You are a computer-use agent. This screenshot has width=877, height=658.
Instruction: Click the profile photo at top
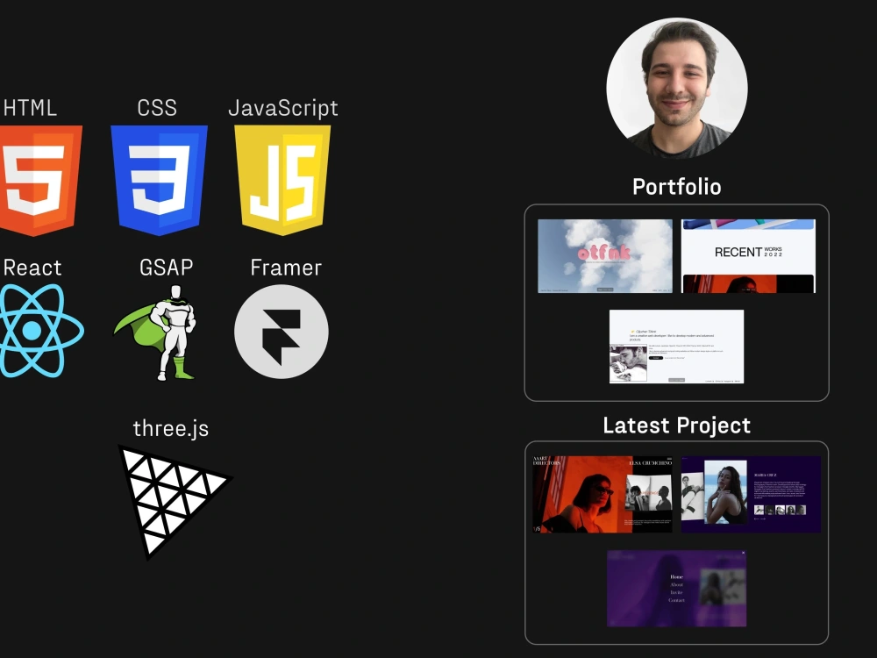click(677, 85)
